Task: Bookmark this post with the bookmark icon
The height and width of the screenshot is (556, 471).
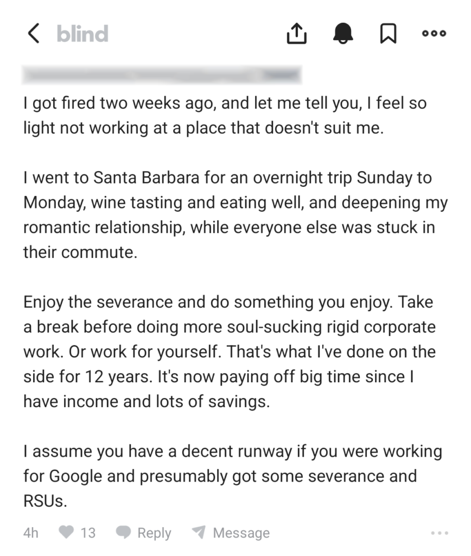Action: tap(387, 34)
